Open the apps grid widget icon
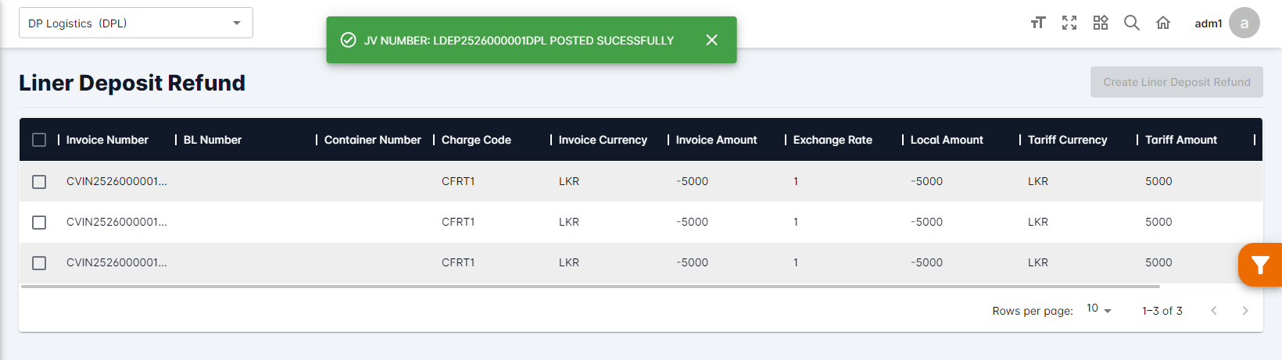 [1101, 23]
